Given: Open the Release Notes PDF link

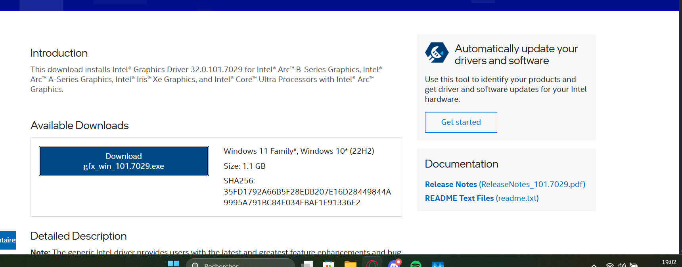Looking at the screenshot, I should 505,184.
